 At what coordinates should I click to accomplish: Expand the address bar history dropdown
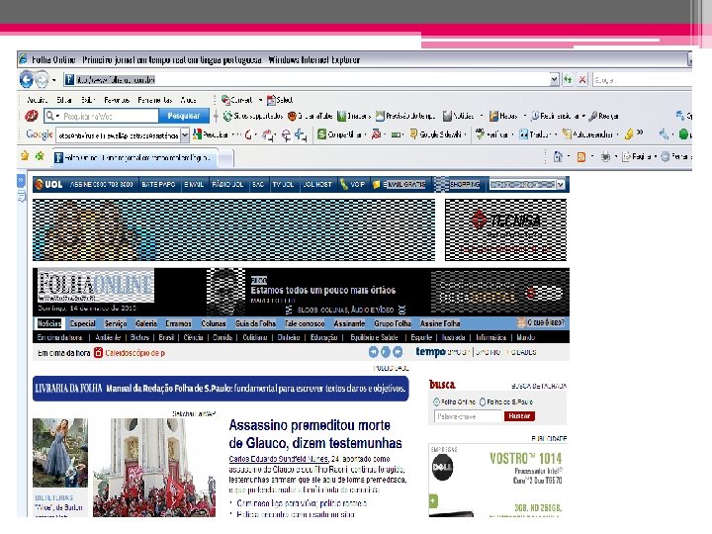click(554, 80)
